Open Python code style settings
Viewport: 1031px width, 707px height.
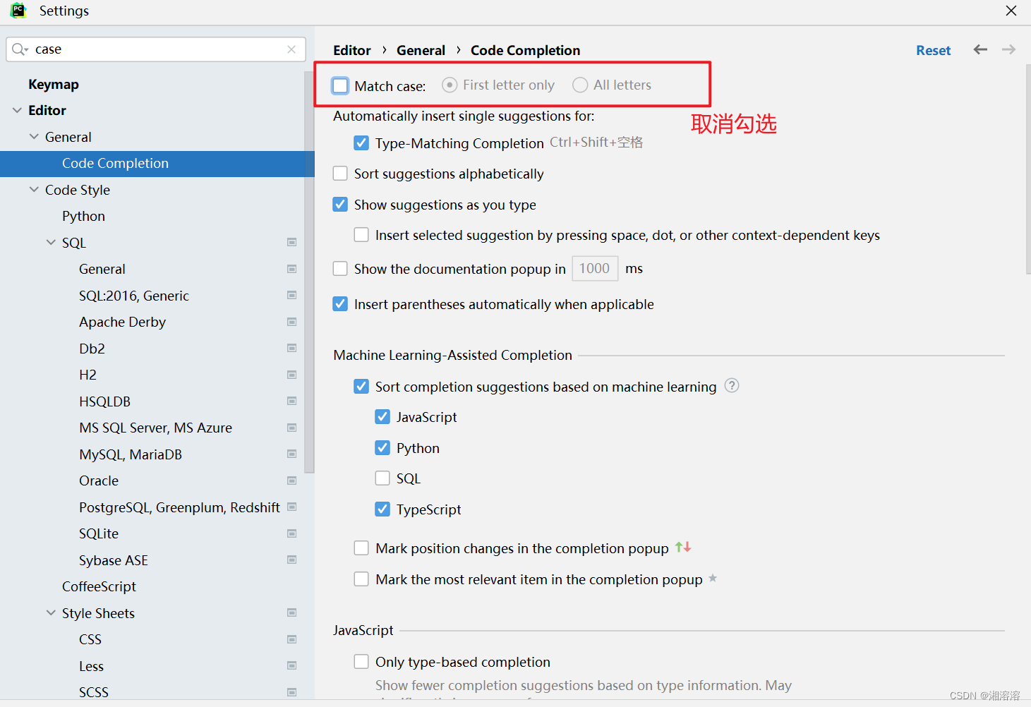click(83, 216)
